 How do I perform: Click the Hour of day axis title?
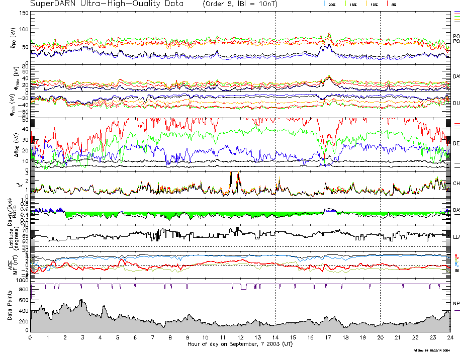[240, 344]
